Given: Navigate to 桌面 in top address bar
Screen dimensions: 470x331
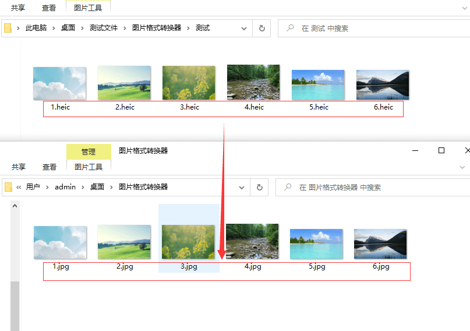Looking at the screenshot, I should click(68, 28).
